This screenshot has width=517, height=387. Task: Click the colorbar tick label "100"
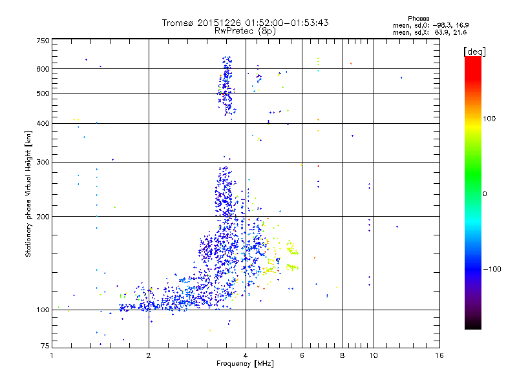tap(489, 119)
